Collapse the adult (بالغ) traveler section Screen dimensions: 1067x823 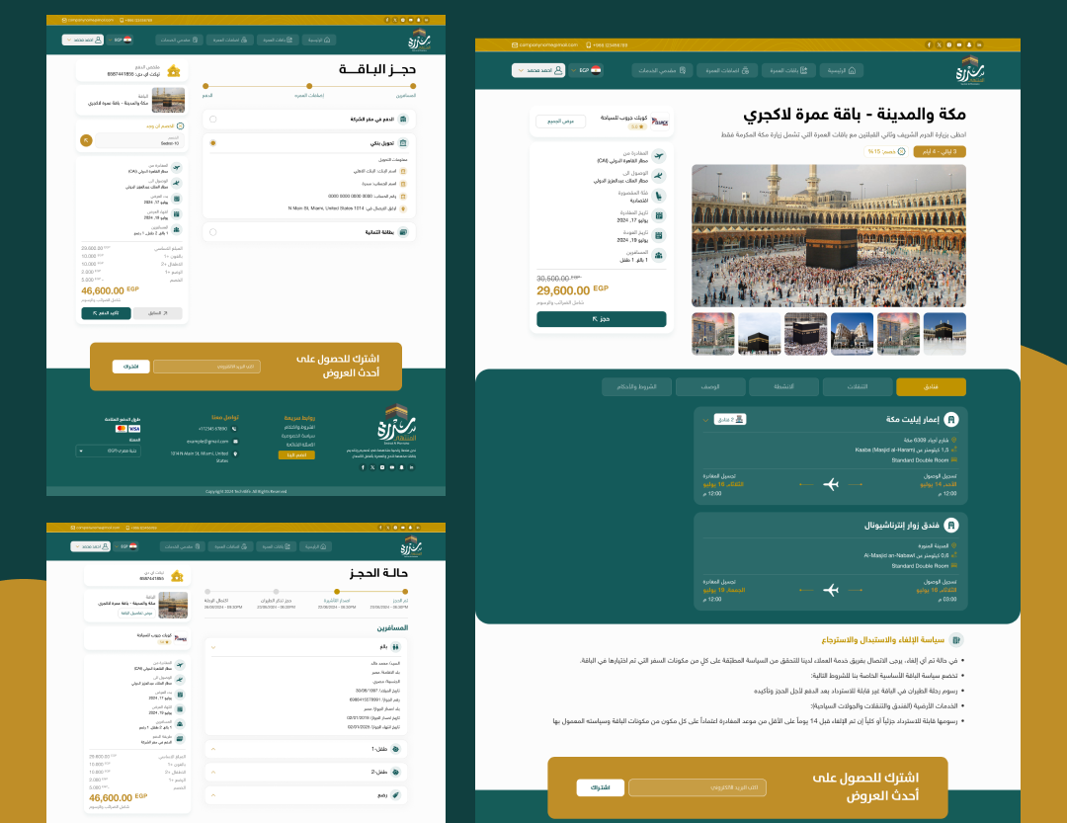pos(213,647)
